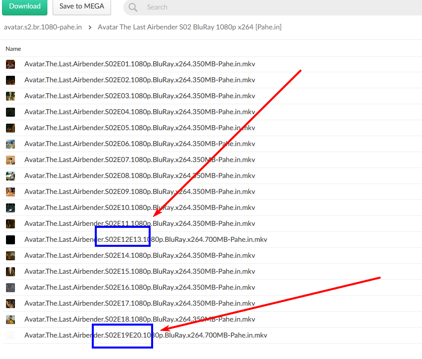Viewport: 422px width, 359px height.
Task: Open the S02E02 video thumbnail icon
Action: pyautogui.click(x=10, y=80)
